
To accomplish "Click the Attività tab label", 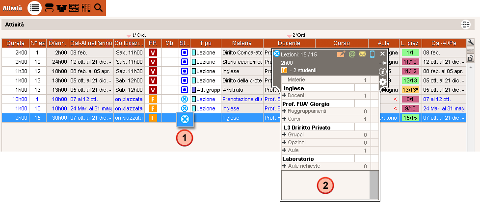I will coord(12,8).
